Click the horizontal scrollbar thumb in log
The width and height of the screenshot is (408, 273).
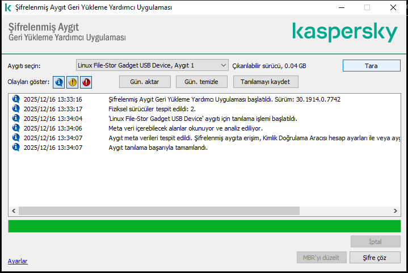159,211
